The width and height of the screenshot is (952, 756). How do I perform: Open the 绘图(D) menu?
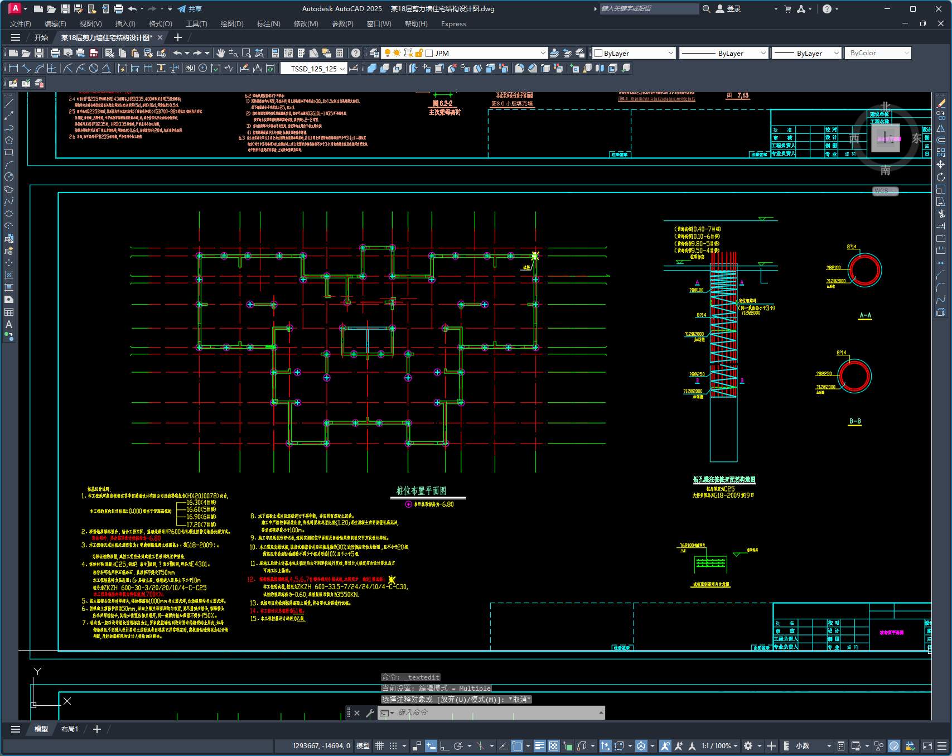point(232,24)
